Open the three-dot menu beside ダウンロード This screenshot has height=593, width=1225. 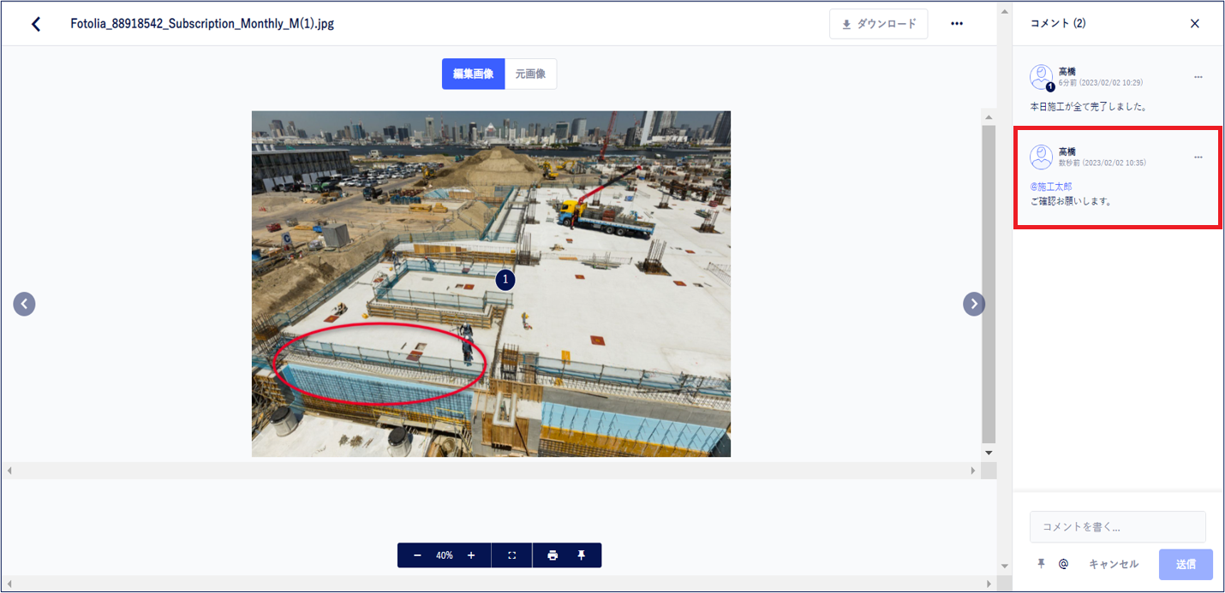point(957,24)
